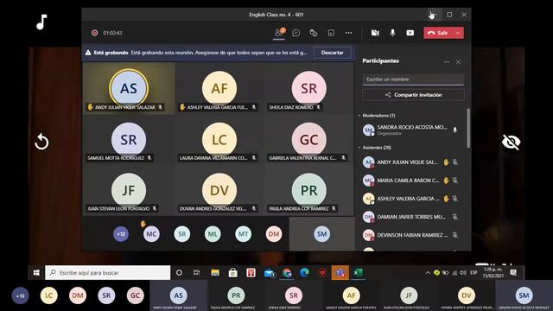Click the SR tile of Samuel Motta Rodriguez
Screen dimensions: 553x311
[x=129, y=140]
